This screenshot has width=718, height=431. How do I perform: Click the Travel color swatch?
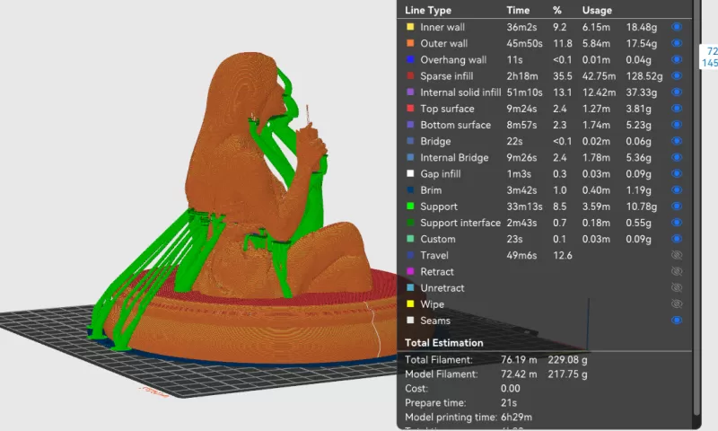click(410, 255)
